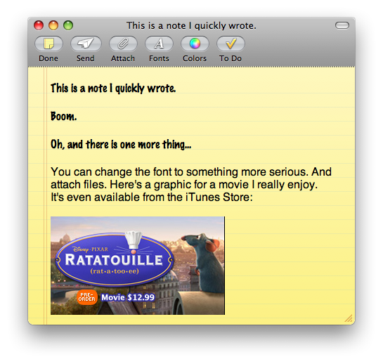
Task: Open the Fonts panel icon
Action: pyautogui.click(x=159, y=44)
